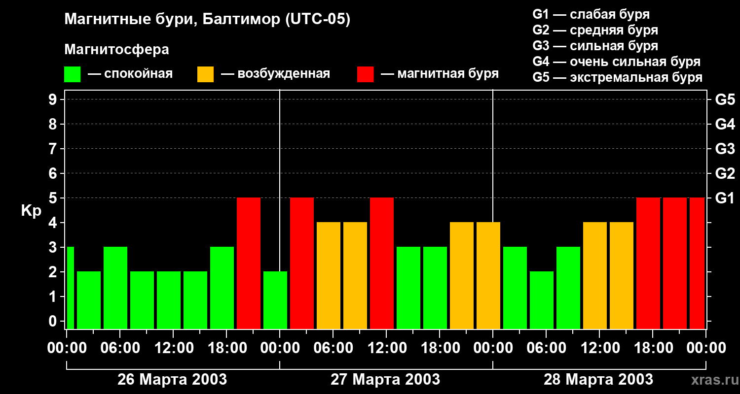740x394 pixels.
Task: Click the only red Kp 5 bar on 26 Марта
Action: pyautogui.click(x=249, y=263)
